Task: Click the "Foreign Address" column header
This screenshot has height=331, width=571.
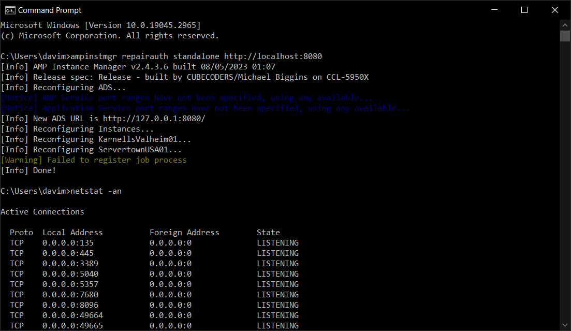Action: [x=184, y=233]
